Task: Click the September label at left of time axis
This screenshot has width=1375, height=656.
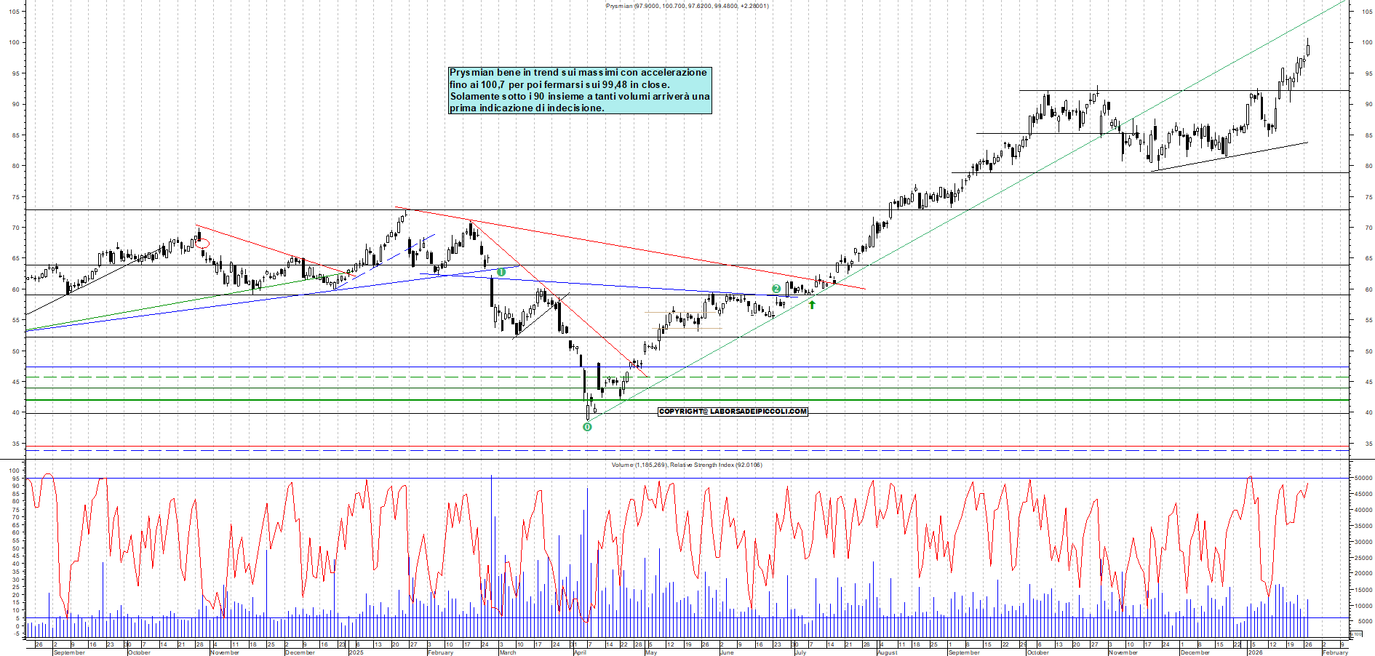Action: tap(69, 652)
